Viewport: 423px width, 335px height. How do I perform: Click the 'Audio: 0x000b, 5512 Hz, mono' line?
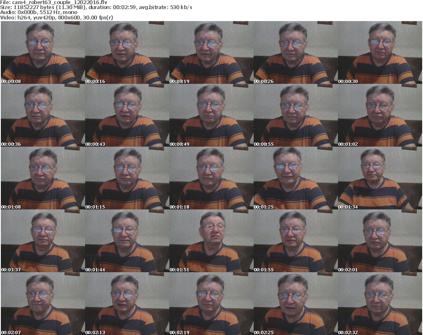[x=38, y=12]
